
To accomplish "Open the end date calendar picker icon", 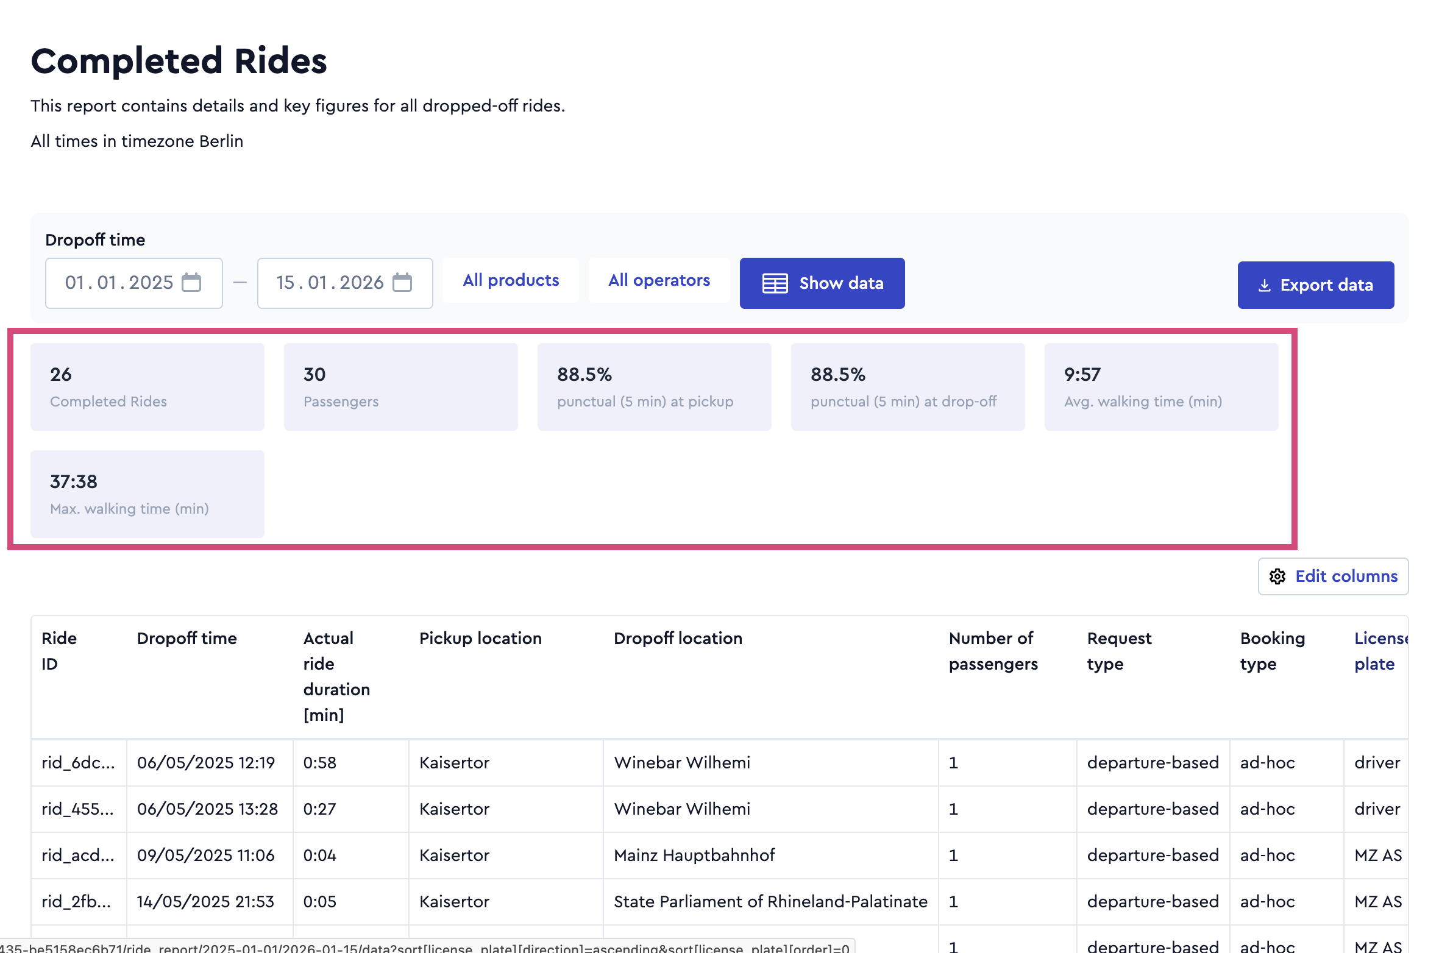I will (402, 283).
